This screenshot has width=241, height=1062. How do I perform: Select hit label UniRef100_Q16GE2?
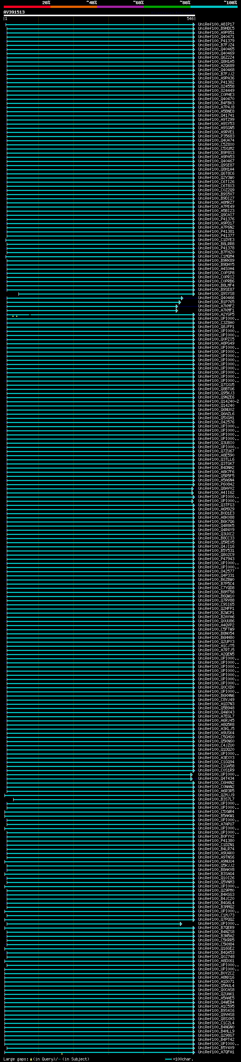pyautogui.click(x=216, y=948)
